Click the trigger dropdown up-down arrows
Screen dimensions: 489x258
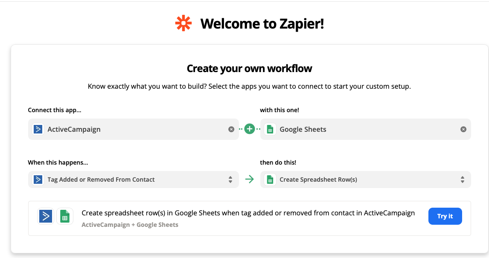click(230, 180)
